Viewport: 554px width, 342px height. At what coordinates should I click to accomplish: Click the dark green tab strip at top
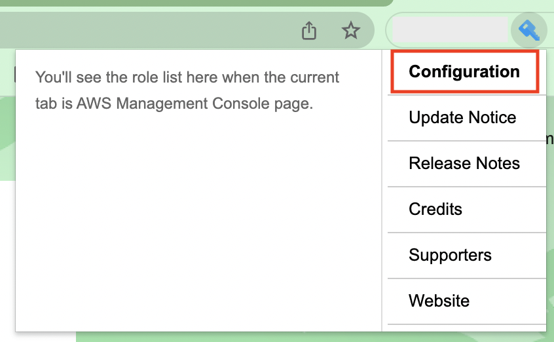(x=196, y=3)
